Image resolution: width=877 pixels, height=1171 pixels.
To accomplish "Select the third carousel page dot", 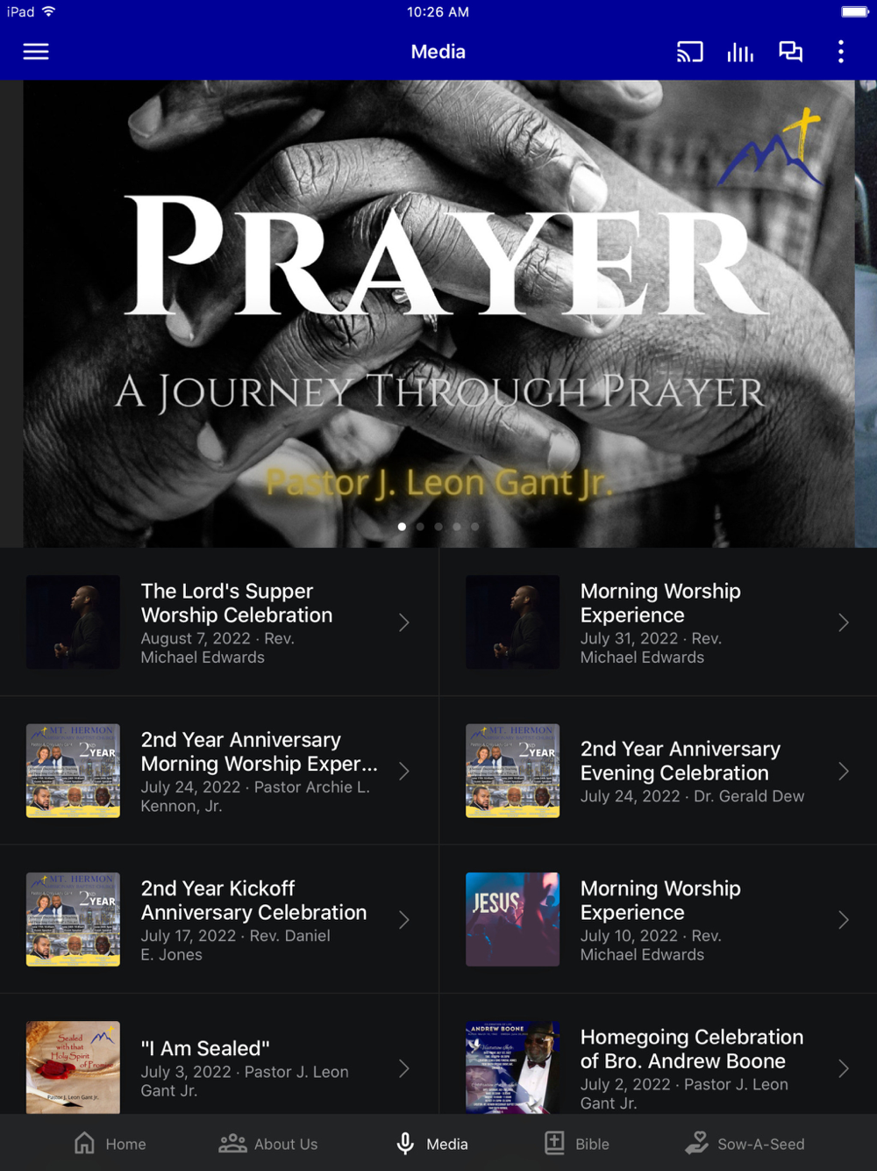I will click(438, 527).
